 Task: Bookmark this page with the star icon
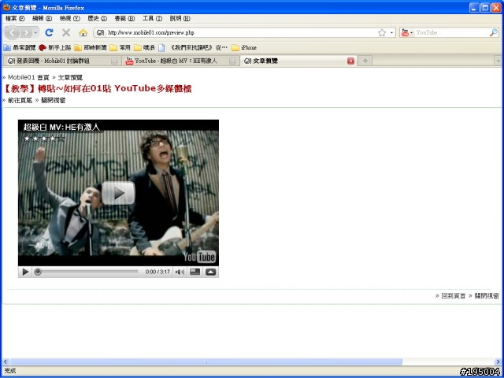click(382, 32)
